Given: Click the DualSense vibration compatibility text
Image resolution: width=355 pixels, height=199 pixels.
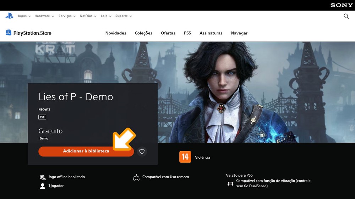Looking at the screenshot, I should coord(273,183).
